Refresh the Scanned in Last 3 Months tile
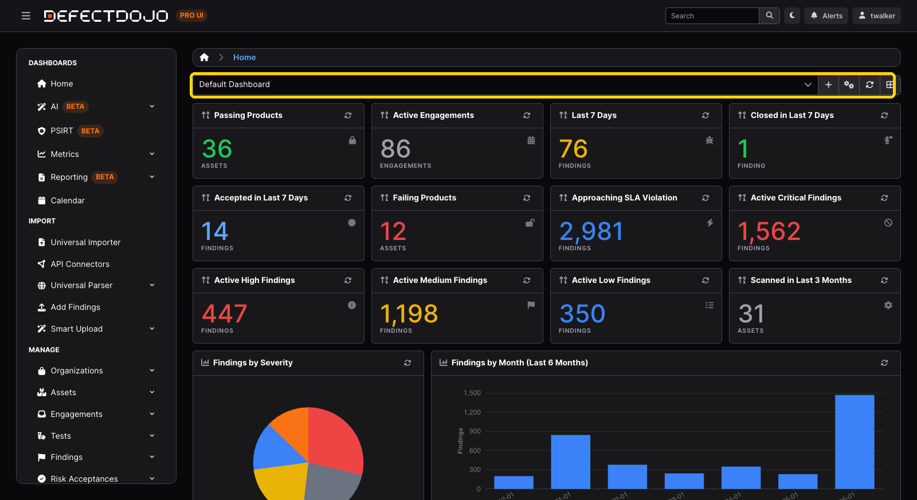This screenshot has height=500, width=917. [884, 280]
